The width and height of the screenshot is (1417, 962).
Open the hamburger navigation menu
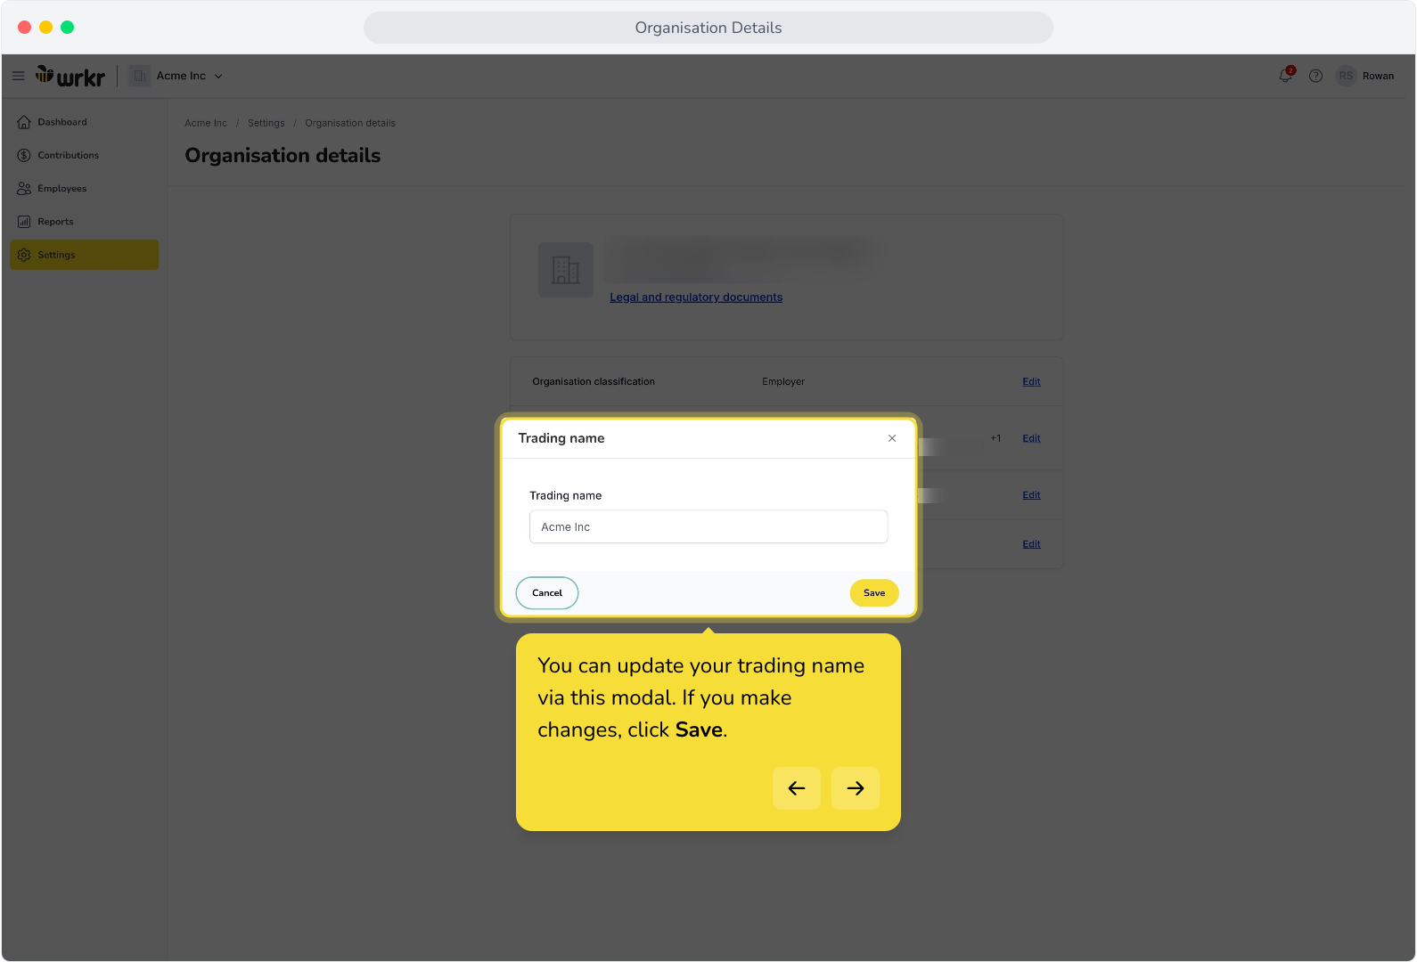point(18,76)
